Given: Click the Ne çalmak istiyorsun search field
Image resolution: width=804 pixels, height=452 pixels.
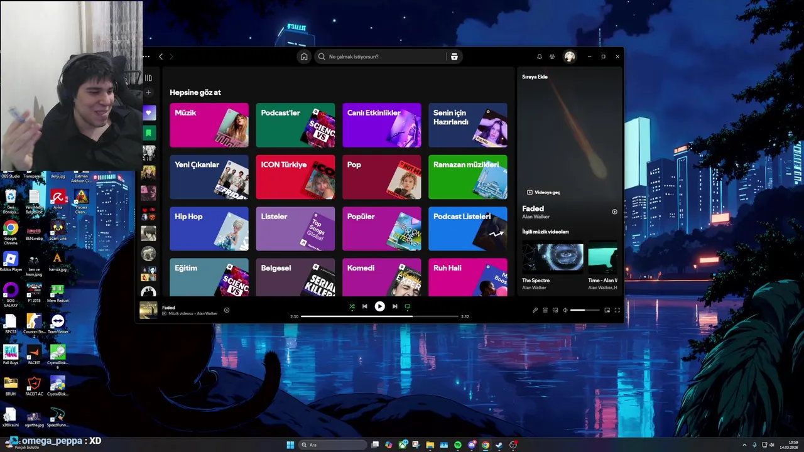Looking at the screenshot, I should coord(389,56).
